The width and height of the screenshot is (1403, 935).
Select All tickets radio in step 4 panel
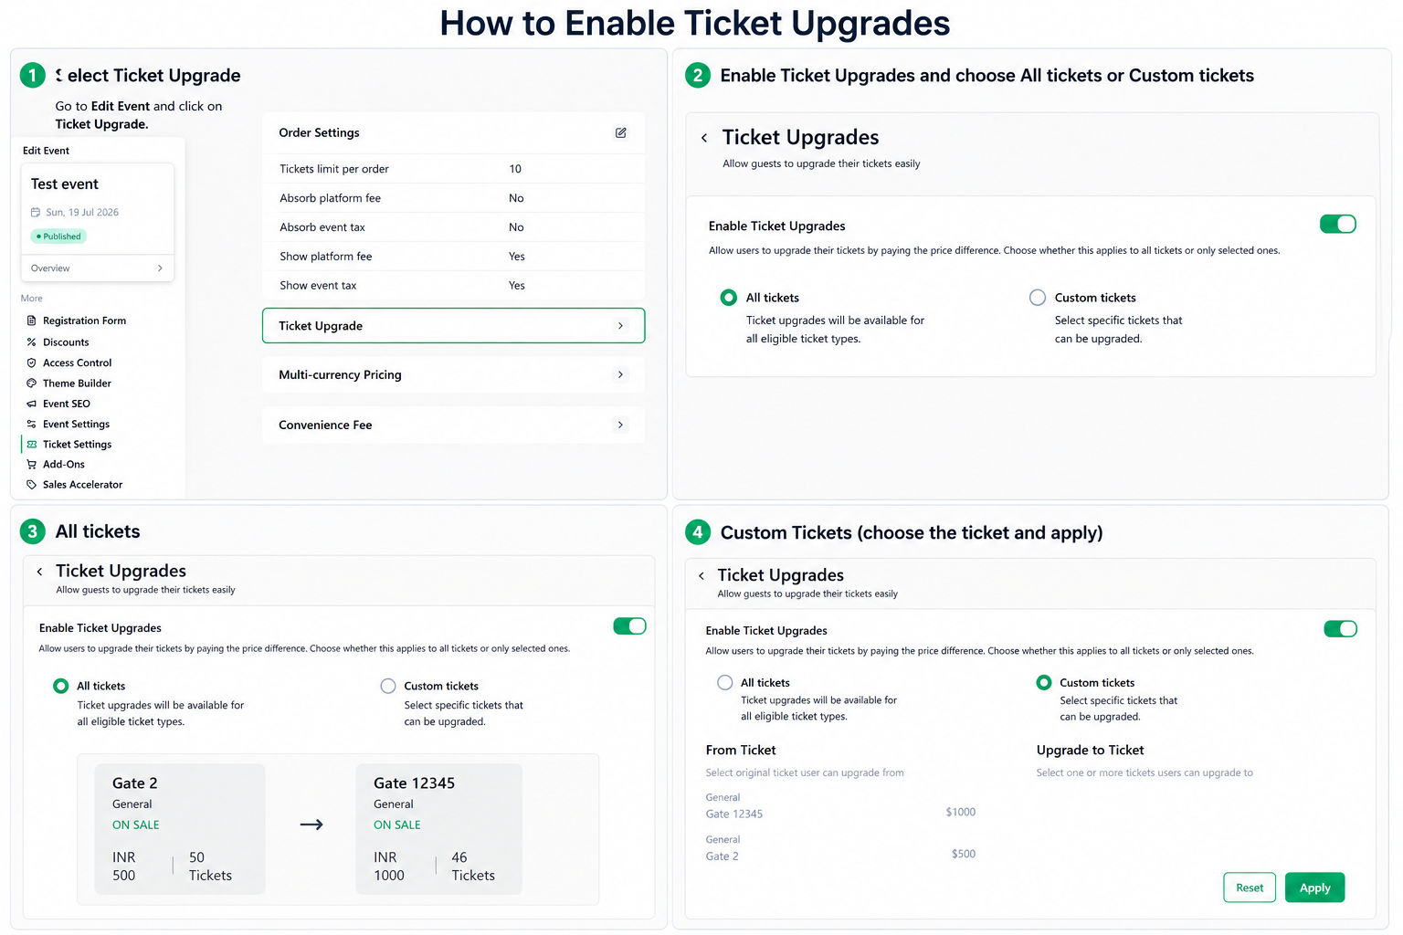(725, 682)
